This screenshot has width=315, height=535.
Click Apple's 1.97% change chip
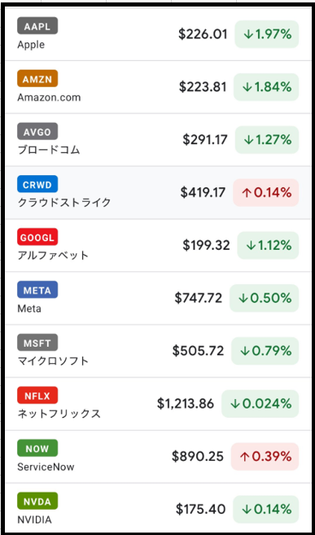(x=267, y=34)
